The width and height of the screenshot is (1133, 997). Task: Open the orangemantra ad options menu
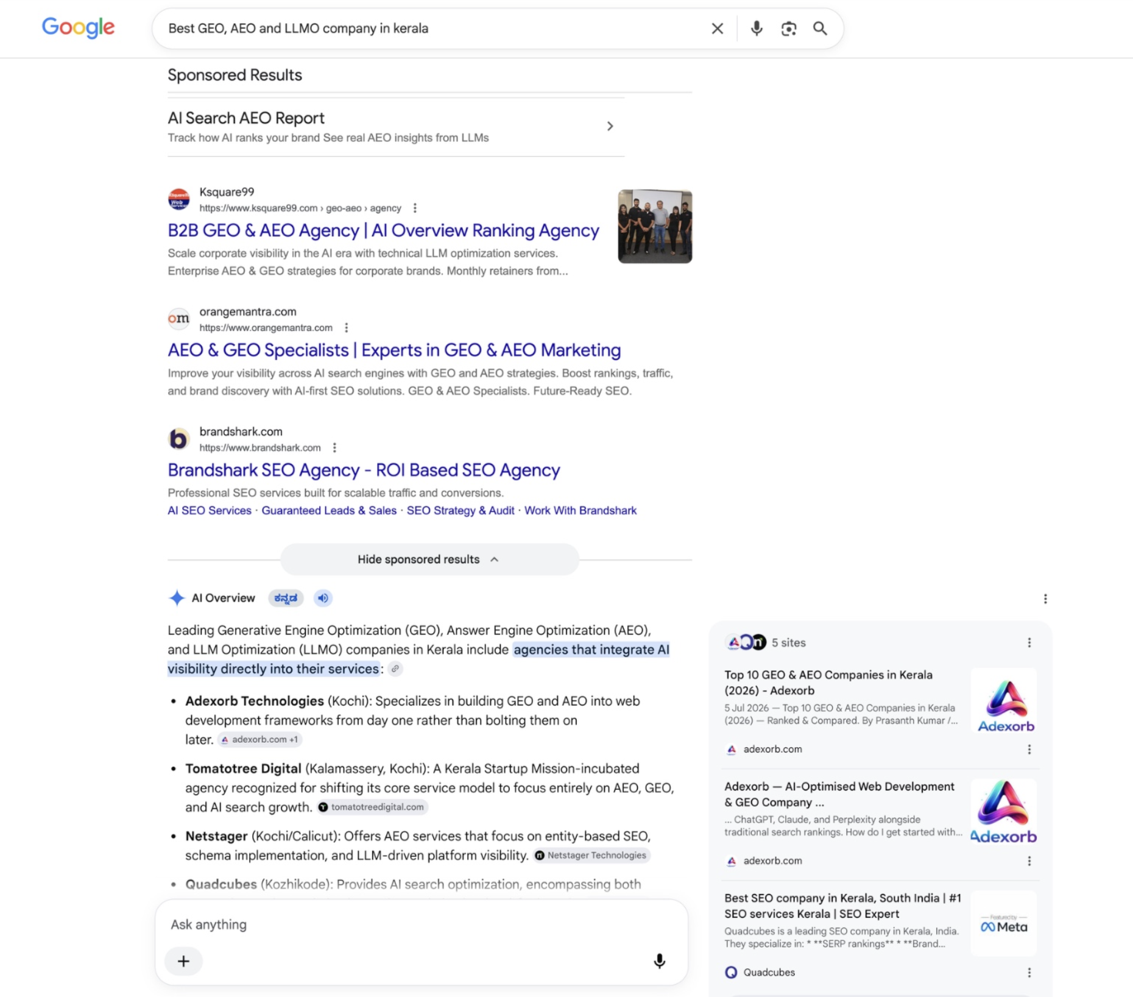tap(347, 328)
